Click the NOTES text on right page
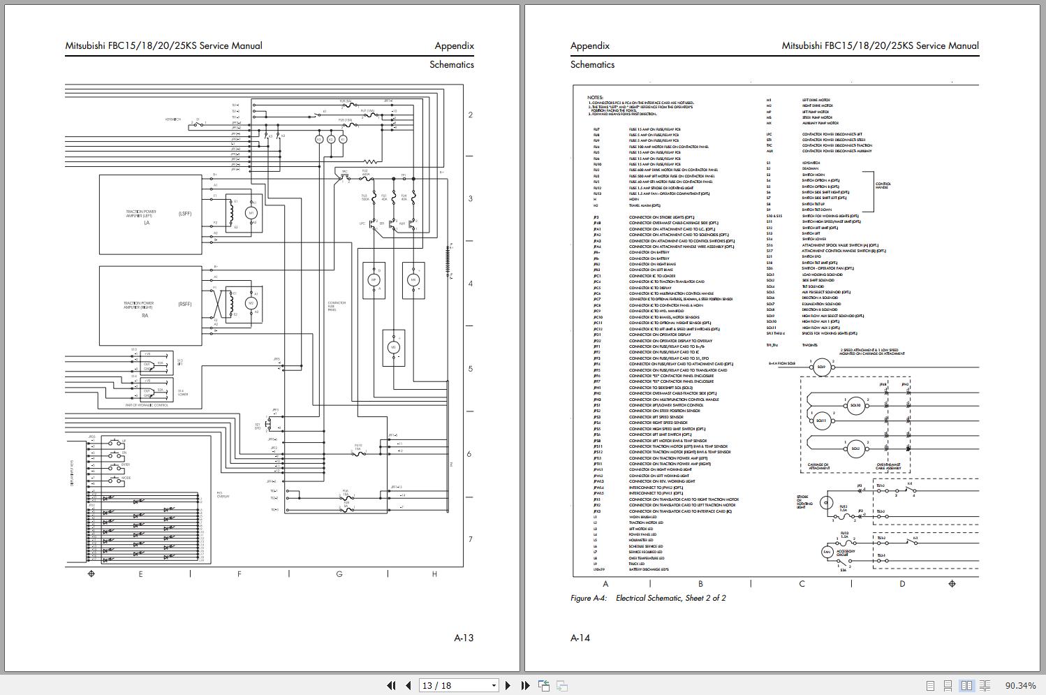The width and height of the screenshot is (1046, 695). (595, 98)
